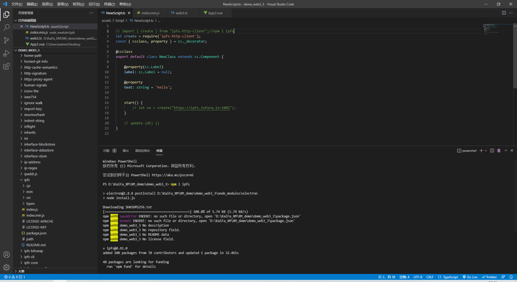Screen dimensions: 517x282
Task: Click the Script breadcrumb segment
Action: tap(120, 21)
